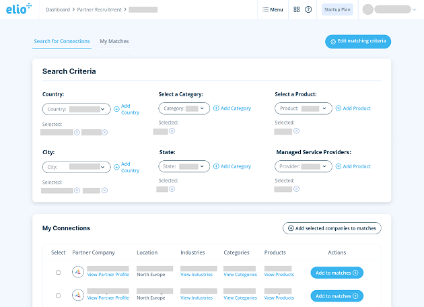
Task: Click Add to matches in second row
Action: [x=337, y=296]
